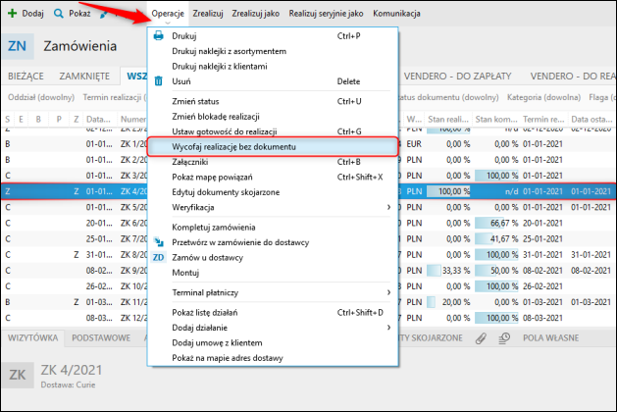Open Kategoria (dowolna) filter dropdown
The image size is (617, 412).
pos(543,97)
